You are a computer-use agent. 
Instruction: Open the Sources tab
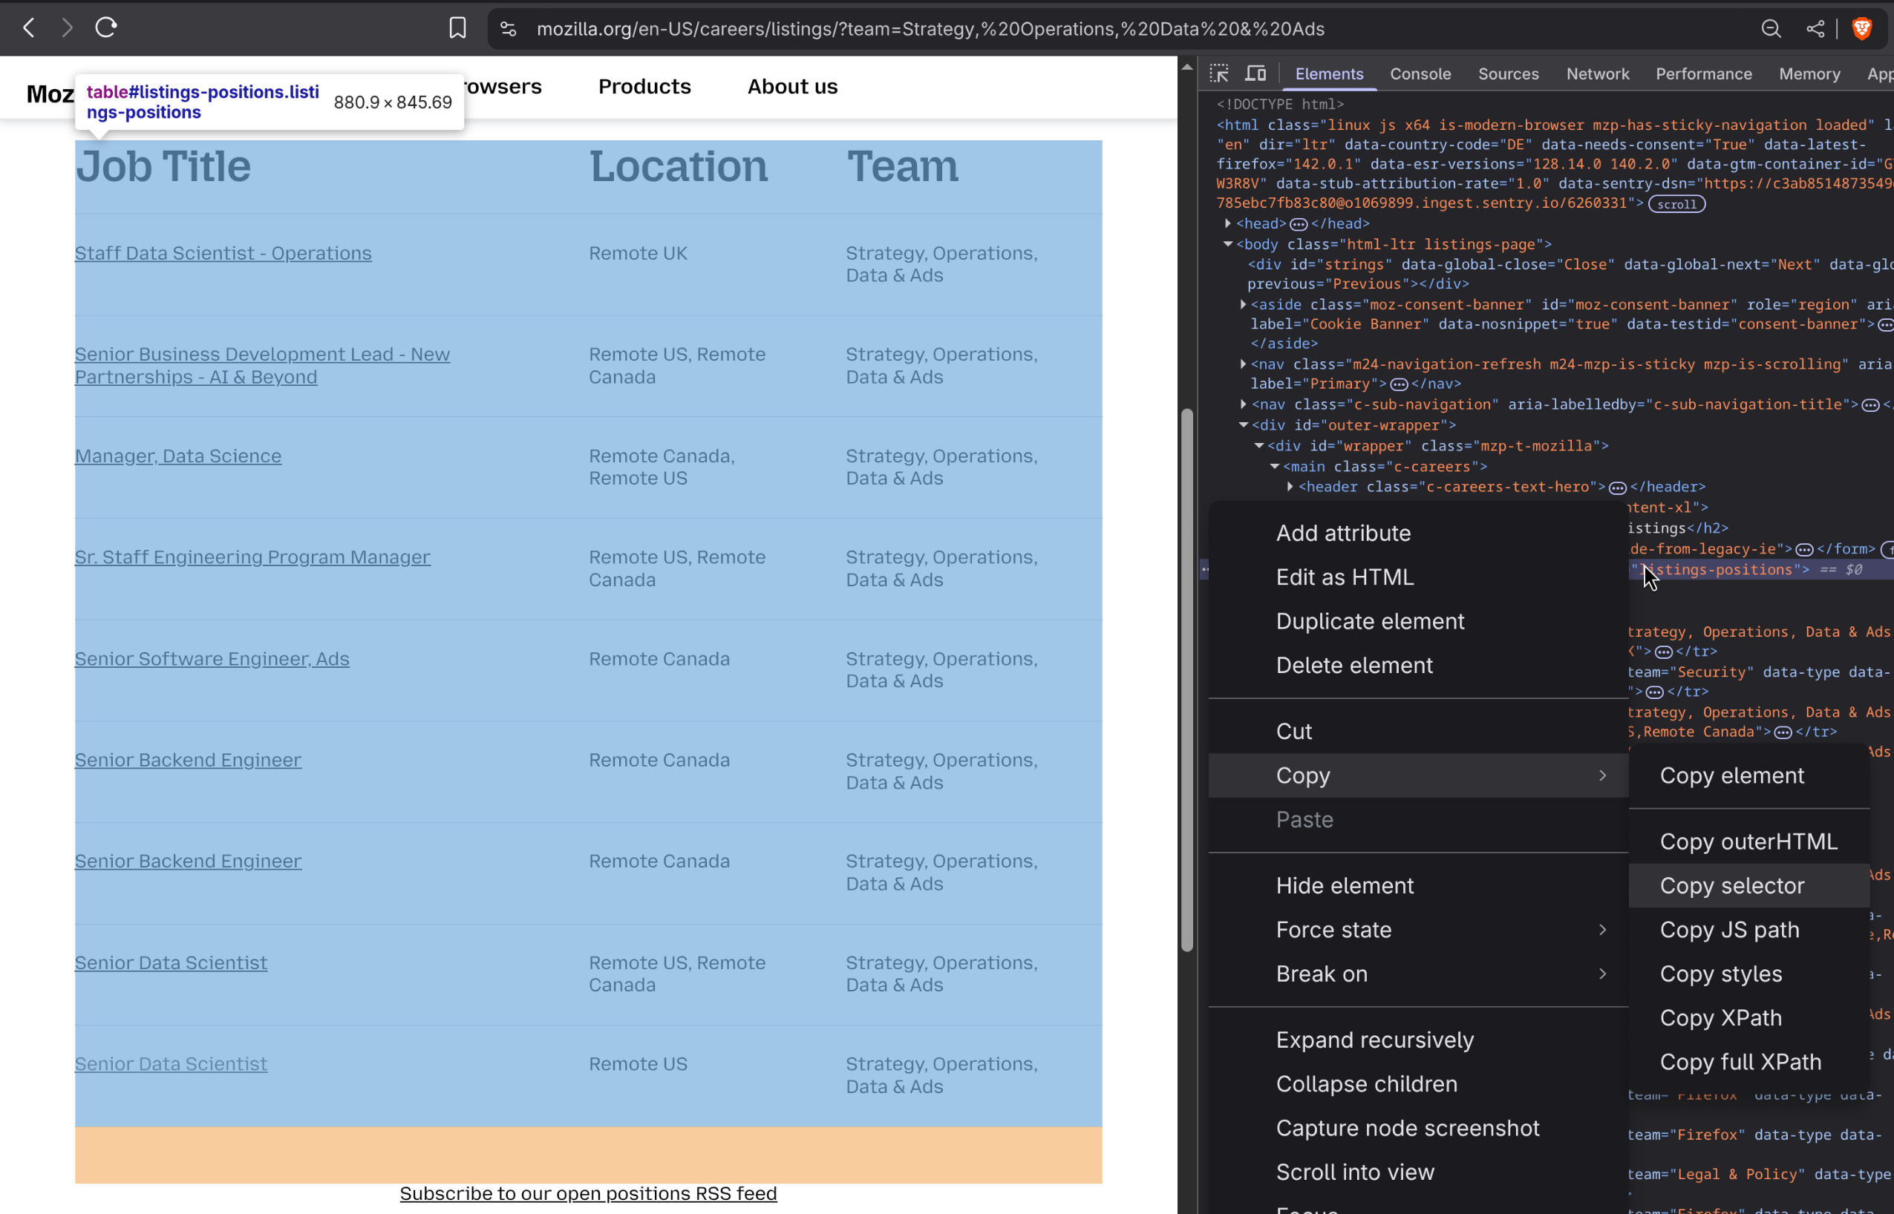1508,74
